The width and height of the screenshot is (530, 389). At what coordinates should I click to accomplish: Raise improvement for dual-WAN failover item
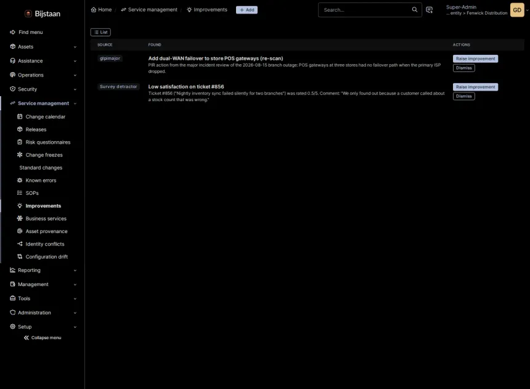click(475, 59)
